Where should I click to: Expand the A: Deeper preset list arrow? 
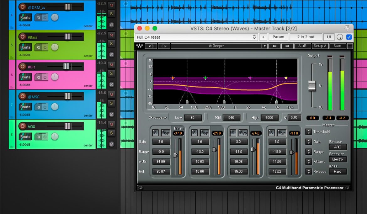[264, 46]
